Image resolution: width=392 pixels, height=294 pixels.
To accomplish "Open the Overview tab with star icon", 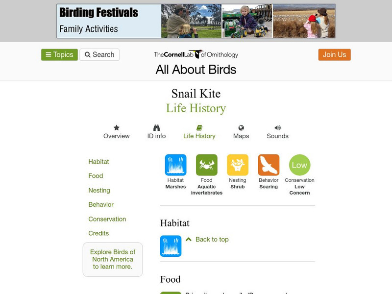I will (117, 132).
